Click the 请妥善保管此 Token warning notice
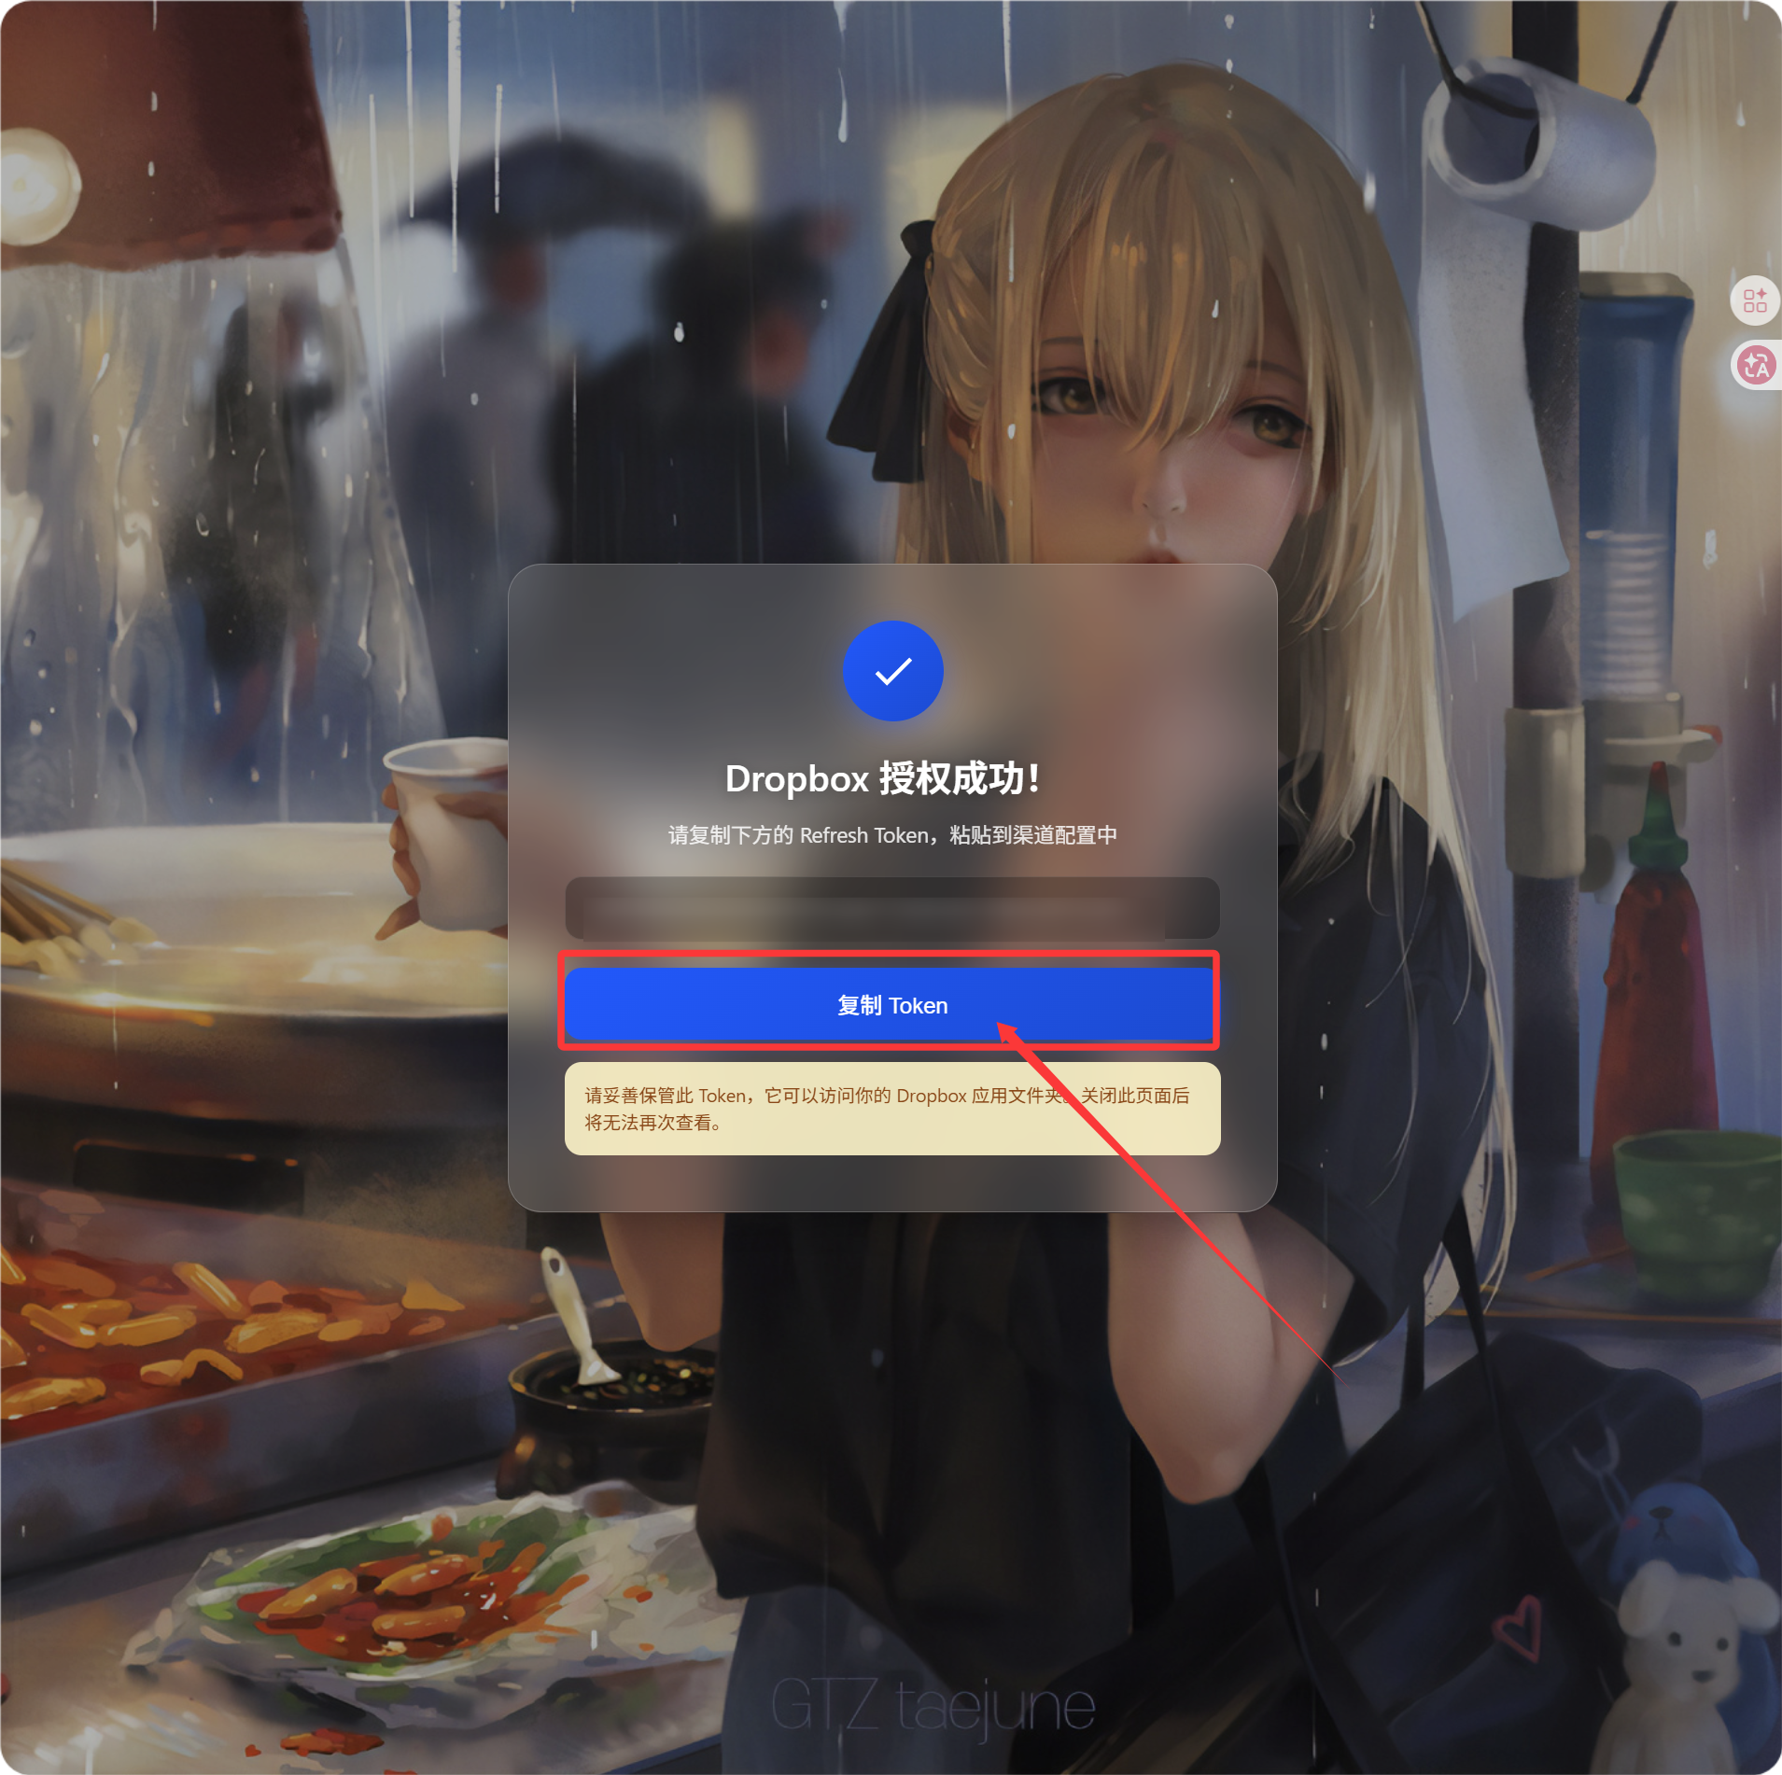The height and width of the screenshot is (1775, 1782). 891,1109
